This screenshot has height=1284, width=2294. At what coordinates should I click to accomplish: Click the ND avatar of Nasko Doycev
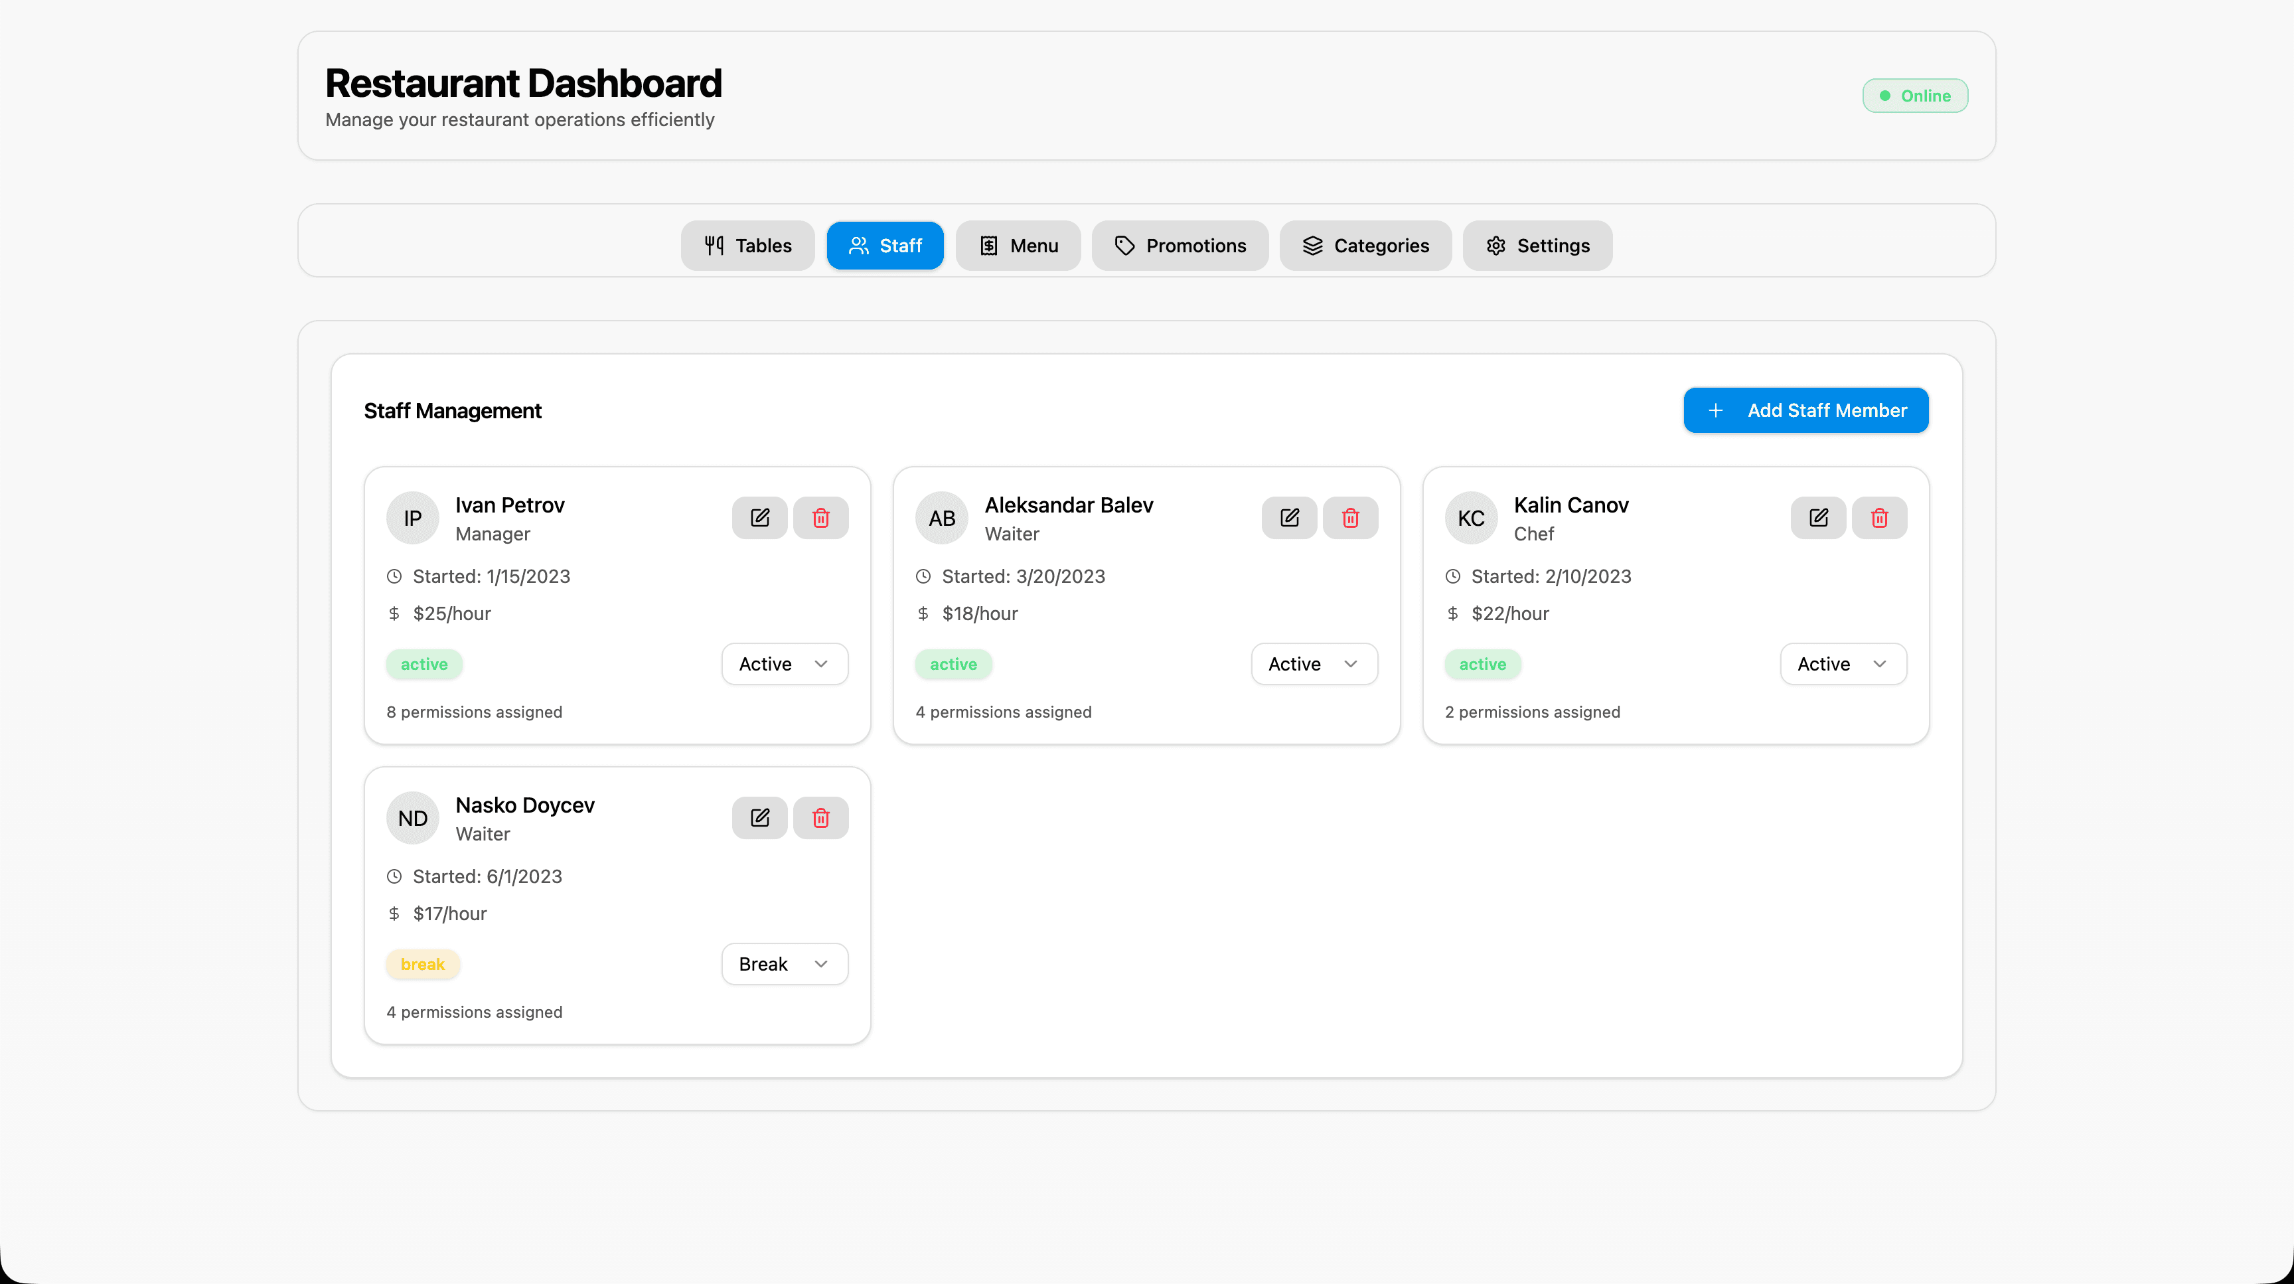(412, 819)
